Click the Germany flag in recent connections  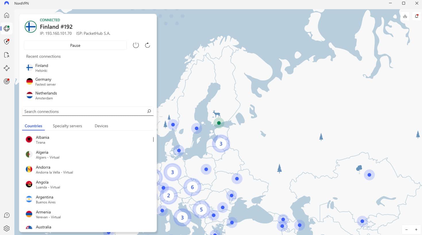click(30, 82)
